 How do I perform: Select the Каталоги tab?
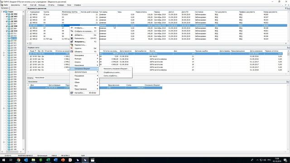(5, 8)
